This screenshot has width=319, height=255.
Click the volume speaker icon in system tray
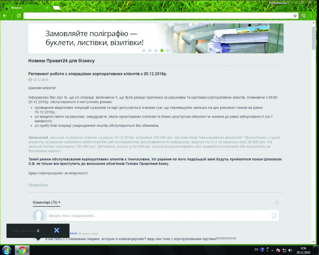coord(291,250)
